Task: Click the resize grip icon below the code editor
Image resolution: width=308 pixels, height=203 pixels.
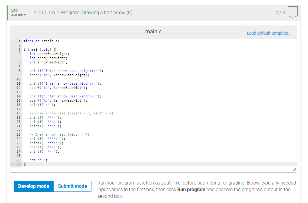Action: 294,170
